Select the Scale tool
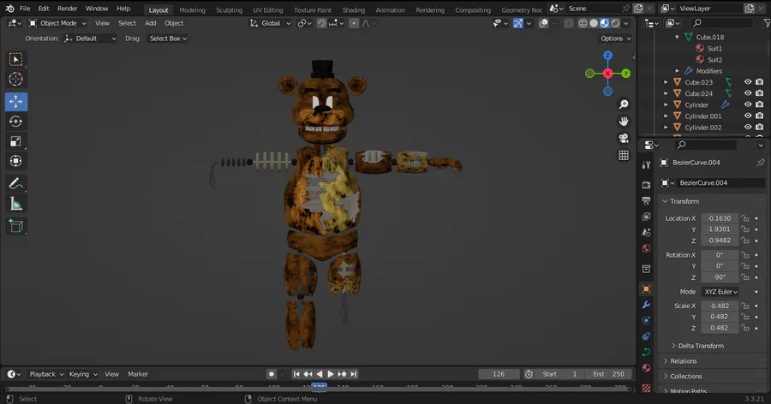The image size is (771, 404). (x=15, y=141)
